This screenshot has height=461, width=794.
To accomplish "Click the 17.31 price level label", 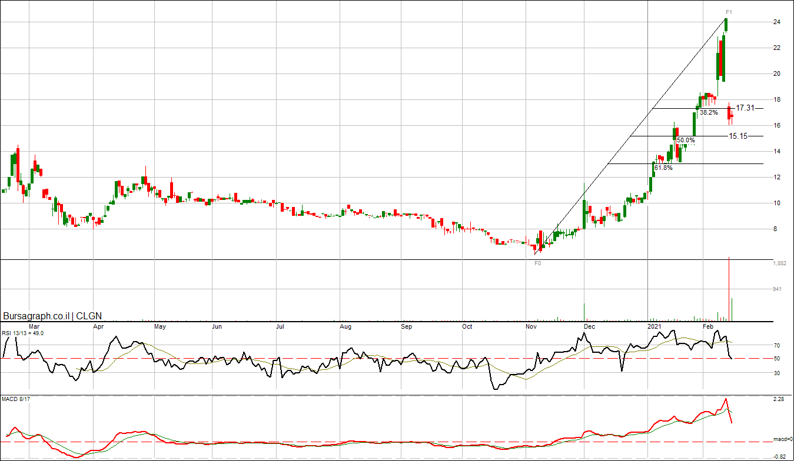I will [x=745, y=108].
